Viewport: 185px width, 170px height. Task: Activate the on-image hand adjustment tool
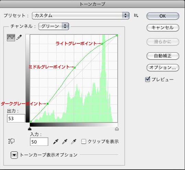click(11, 141)
